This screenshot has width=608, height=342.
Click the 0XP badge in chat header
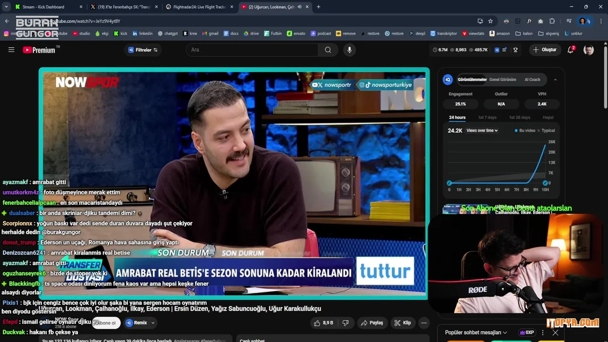[x=526, y=332]
